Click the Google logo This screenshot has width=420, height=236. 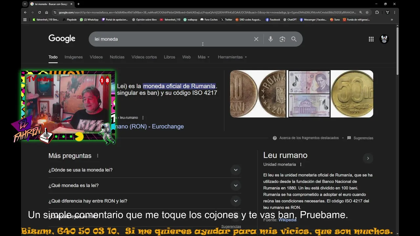(x=62, y=39)
